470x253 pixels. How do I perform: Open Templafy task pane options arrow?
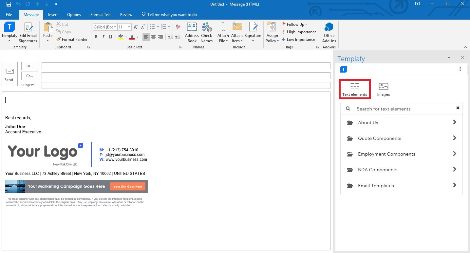[x=449, y=58]
